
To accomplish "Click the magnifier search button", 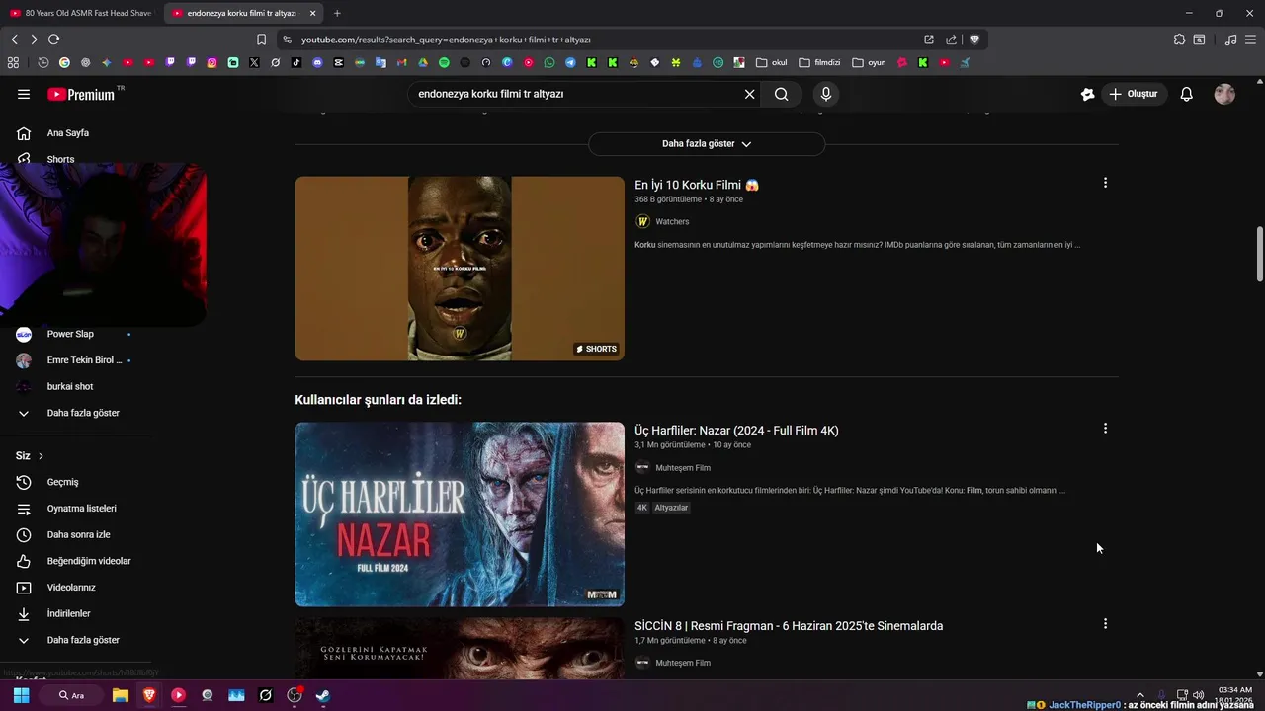I will [782, 94].
